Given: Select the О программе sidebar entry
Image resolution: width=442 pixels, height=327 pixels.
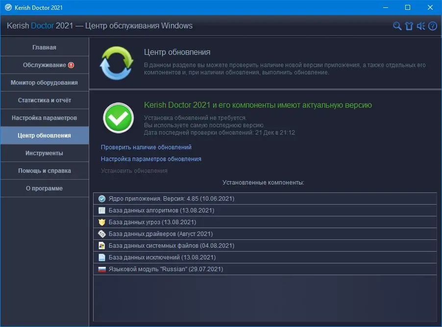Looking at the screenshot, I should [x=45, y=188].
